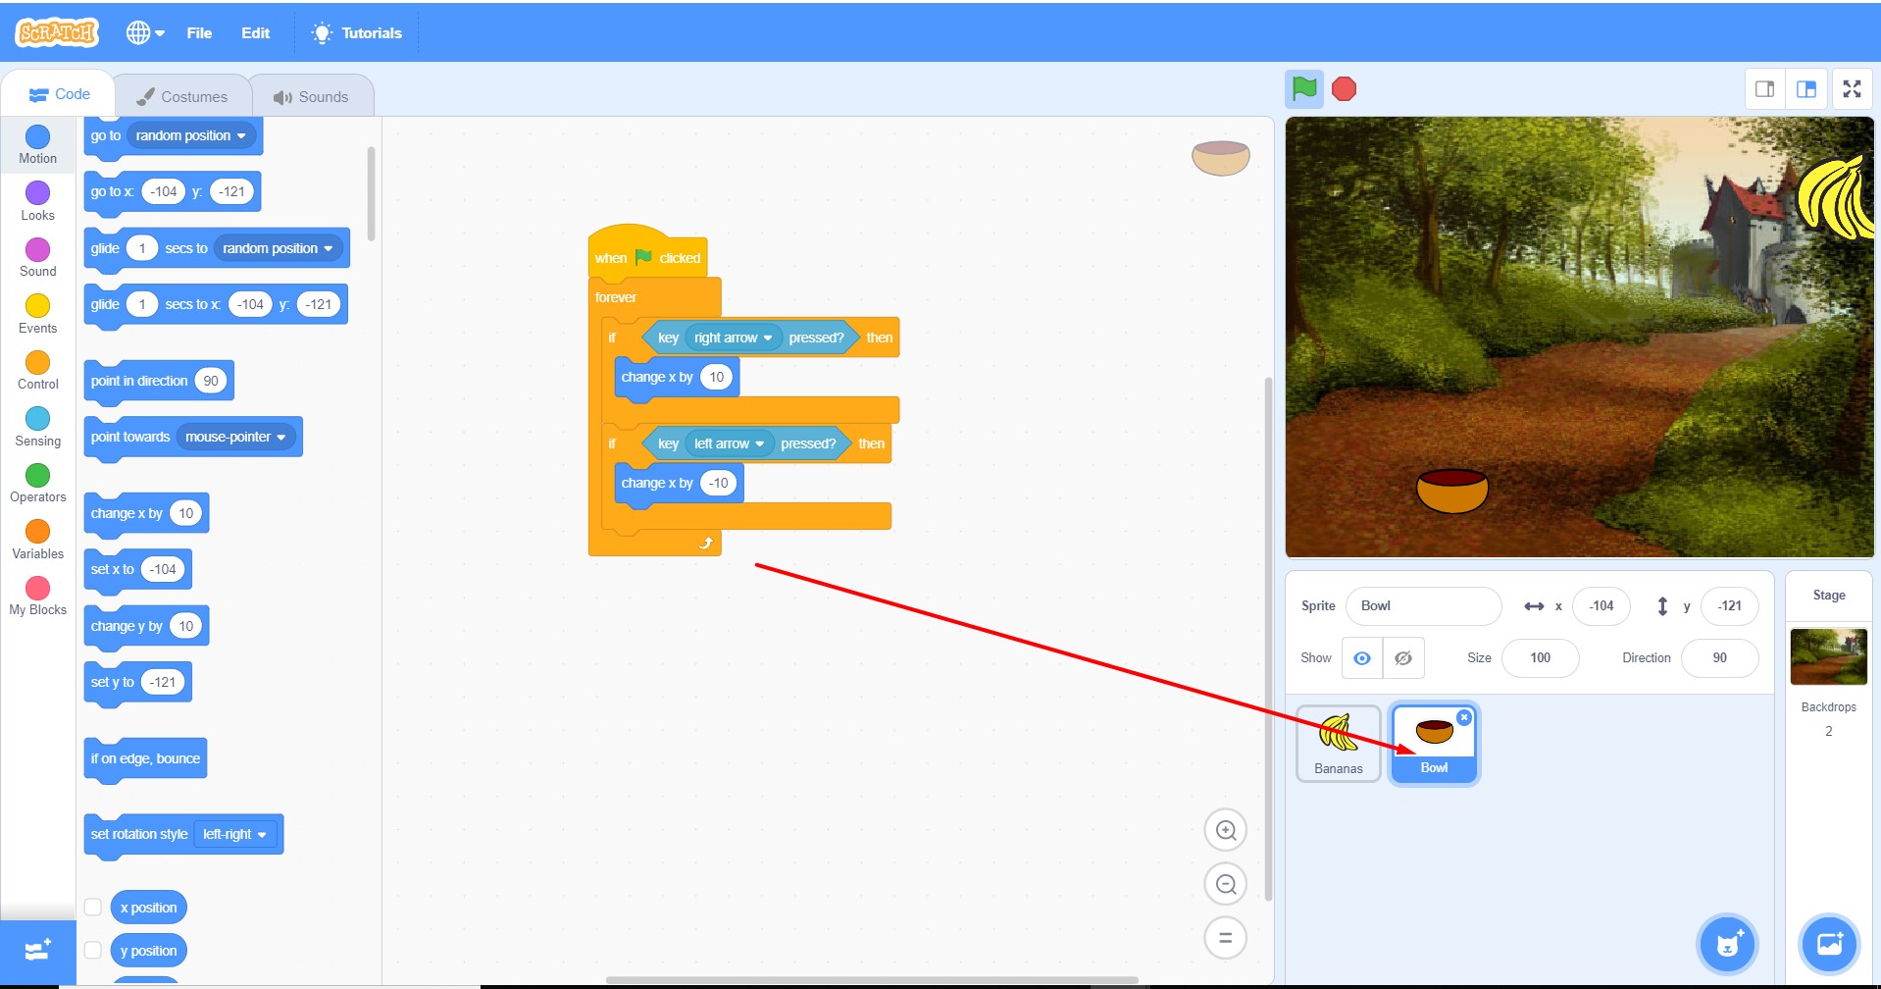This screenshot has width=1881, height=989.
Task: Select the Motion block category
Action: [37, 144]
